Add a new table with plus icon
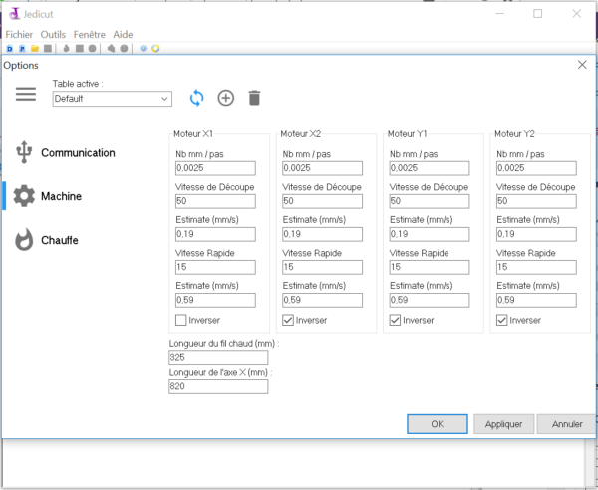Screen dimensions: 598x490 tap(225, 98)
